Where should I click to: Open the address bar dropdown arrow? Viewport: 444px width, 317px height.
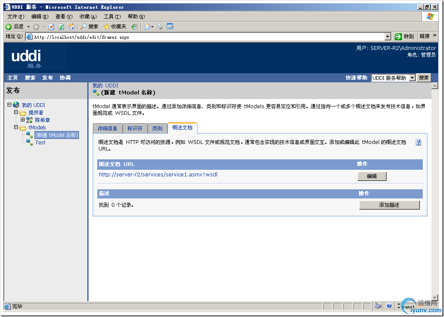pyautogui.click(x=388, y=37)
